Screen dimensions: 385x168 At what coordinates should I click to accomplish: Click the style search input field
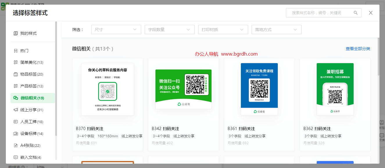click(x=320, y=13)
